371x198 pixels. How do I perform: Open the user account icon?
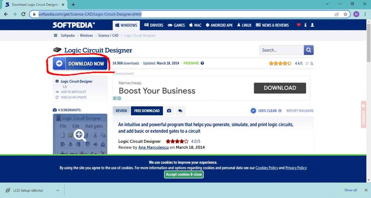click(312, 25)
